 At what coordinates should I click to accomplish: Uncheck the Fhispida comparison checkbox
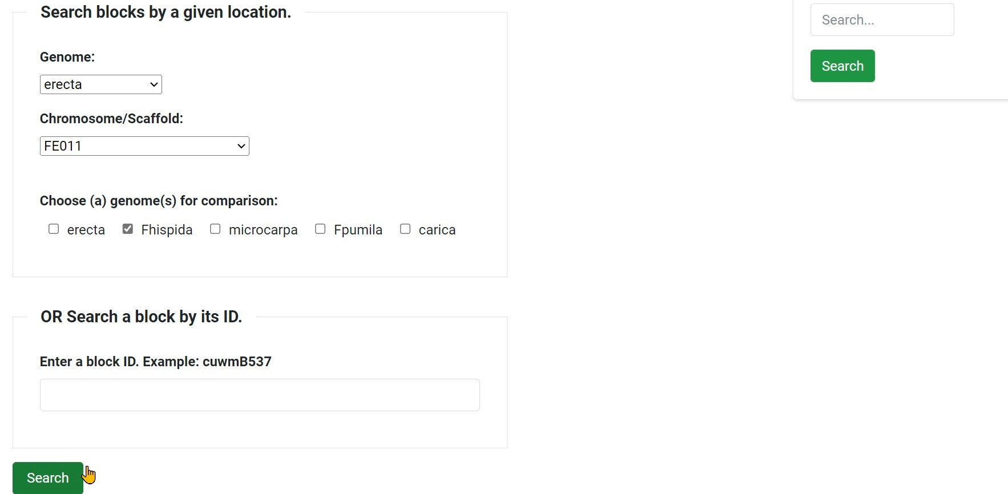click(x=128, y=229)
